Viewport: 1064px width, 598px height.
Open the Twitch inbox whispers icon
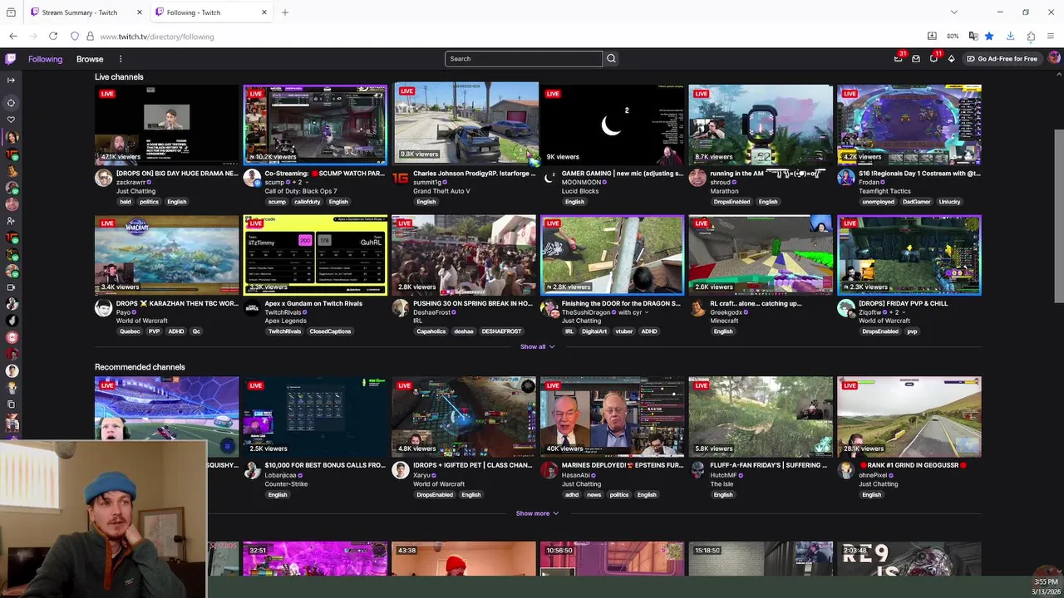(916, 59)
